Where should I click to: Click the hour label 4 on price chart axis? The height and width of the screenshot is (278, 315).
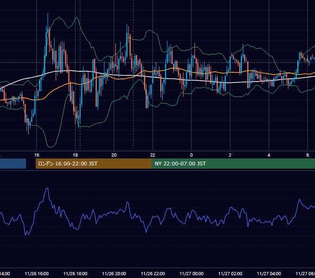[x=269, y=155]
